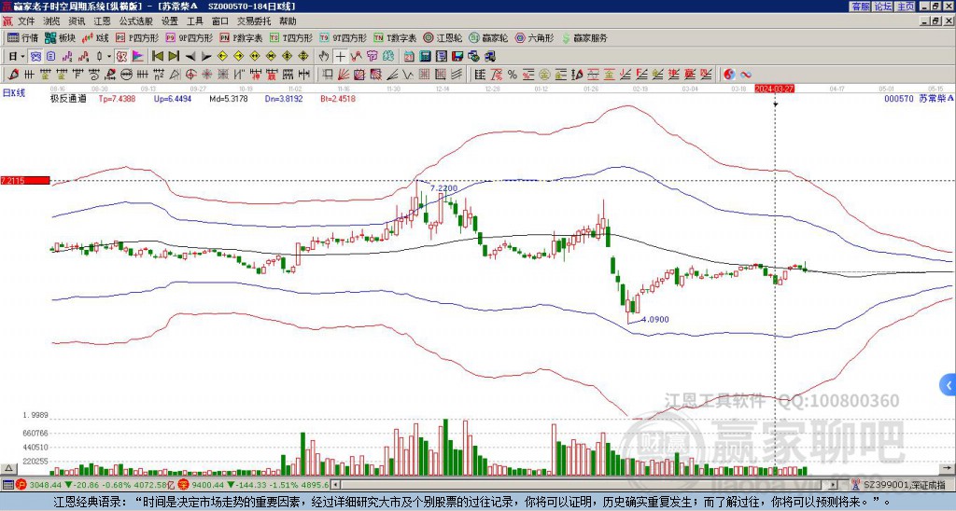Screen dimensions: 956x511
Task: Open the P四方形 tool
Action: pos(137,37)
